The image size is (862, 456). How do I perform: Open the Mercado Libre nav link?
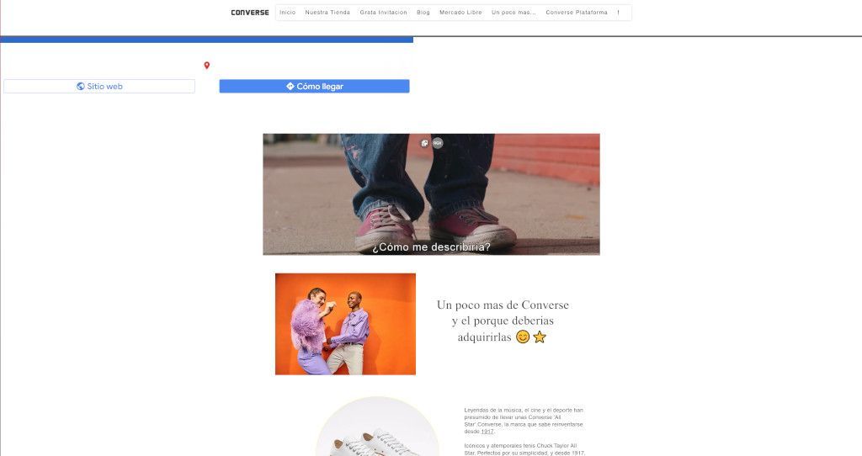(460, 12)
